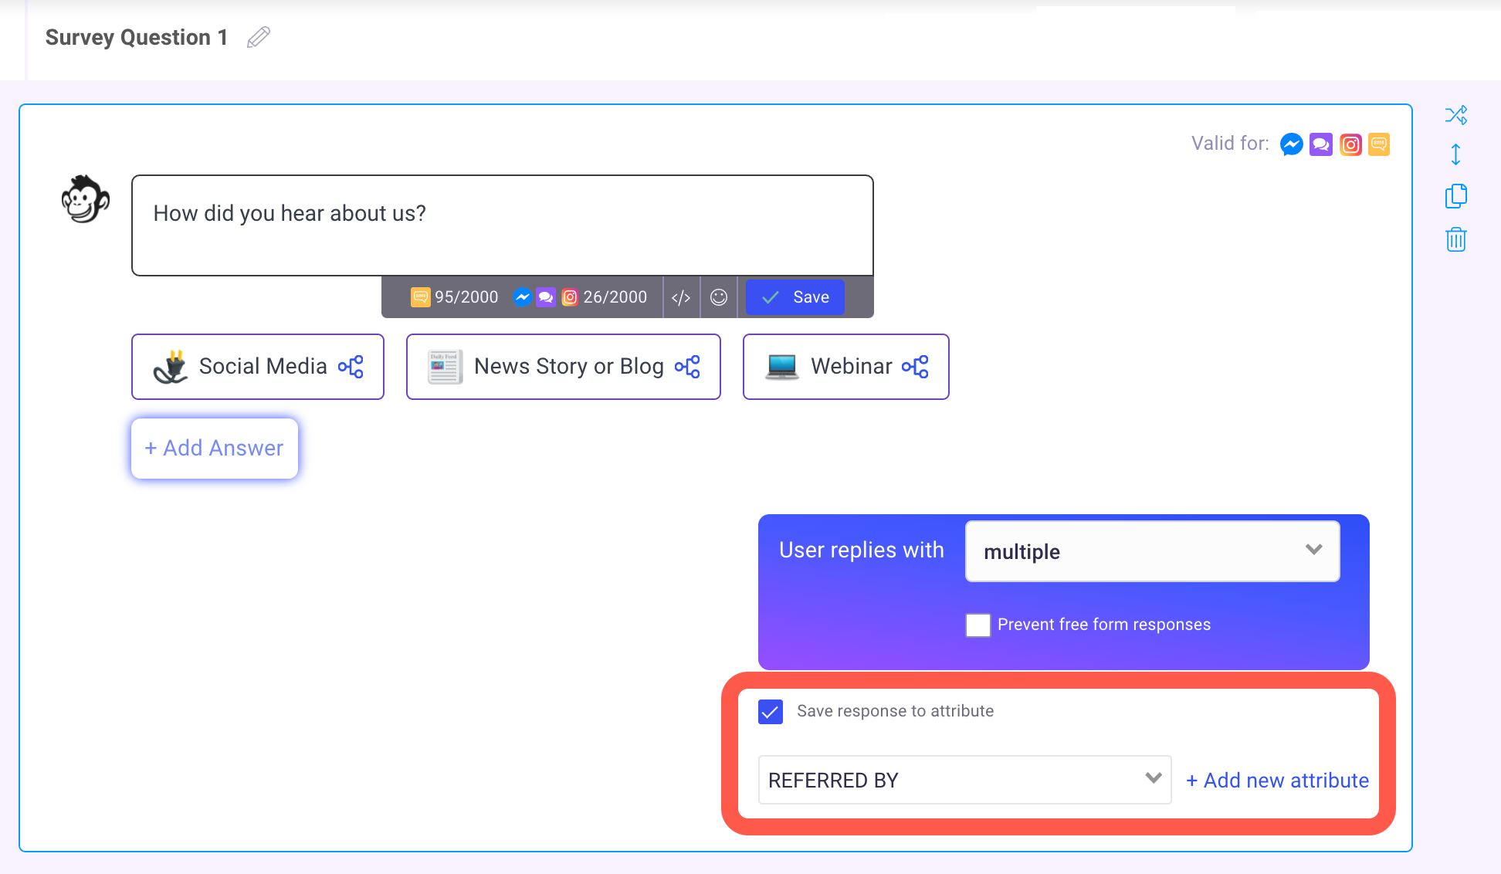Toggle Prevent free form responses checkbox

pos(978,625)
